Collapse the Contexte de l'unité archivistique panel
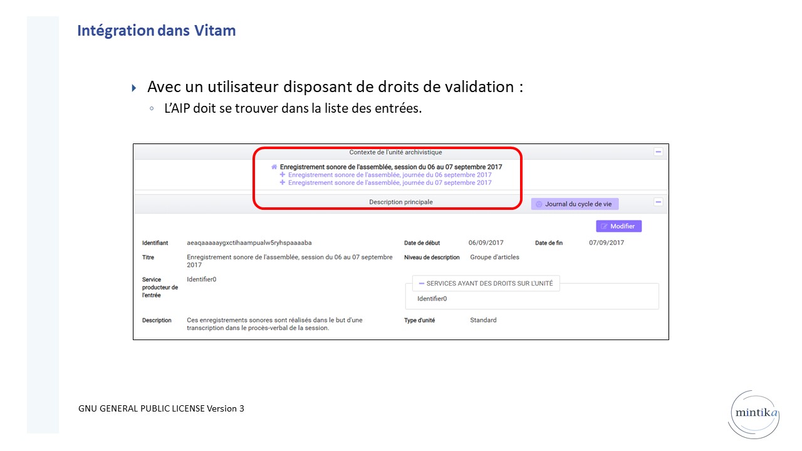This screenshot has height=451, width=802. coord(658,152)
